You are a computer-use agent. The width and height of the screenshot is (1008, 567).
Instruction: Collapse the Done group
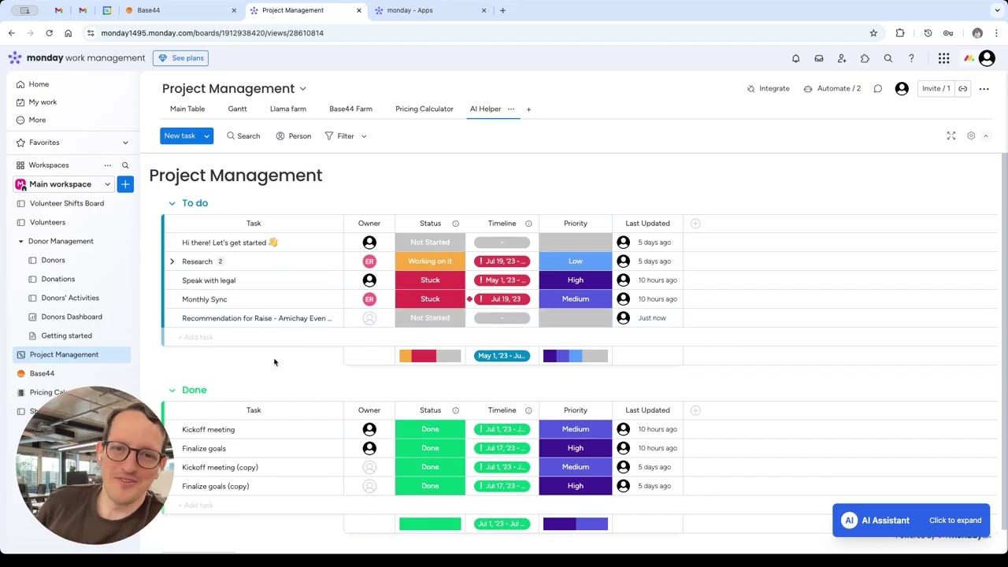point(172,390)
